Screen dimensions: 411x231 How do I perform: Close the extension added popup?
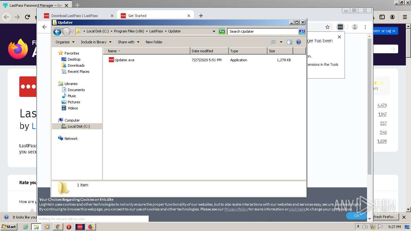[x=339, y=37]
